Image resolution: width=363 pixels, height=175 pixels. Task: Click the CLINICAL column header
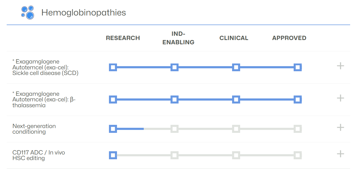(234, 38)
